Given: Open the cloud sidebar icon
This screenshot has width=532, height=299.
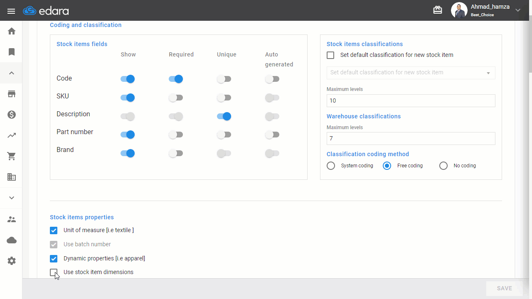Looking at the screenshot, I should click(x=12, y=240).
